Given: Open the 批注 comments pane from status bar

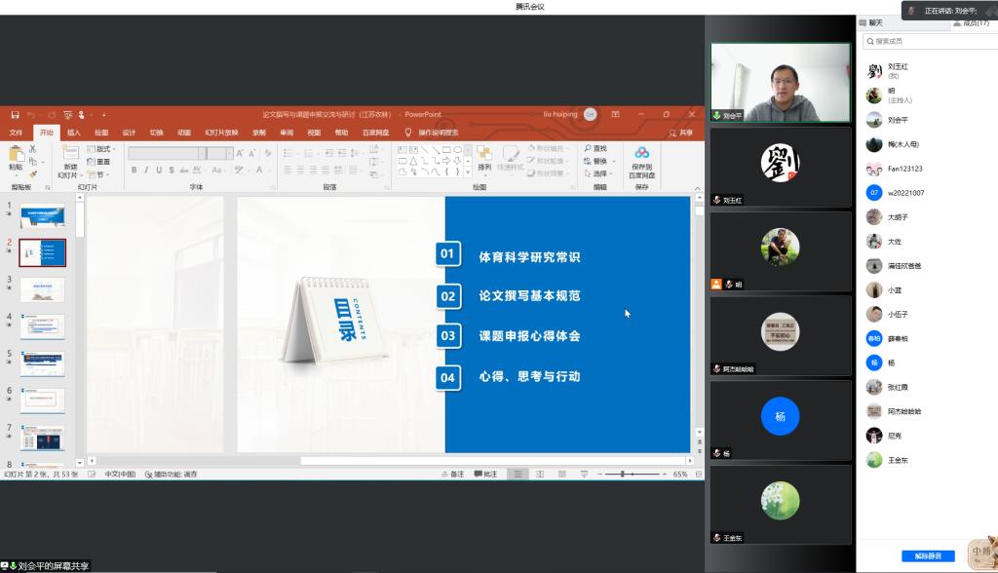Looking at the screenshot, I should (x=485, y=475).
